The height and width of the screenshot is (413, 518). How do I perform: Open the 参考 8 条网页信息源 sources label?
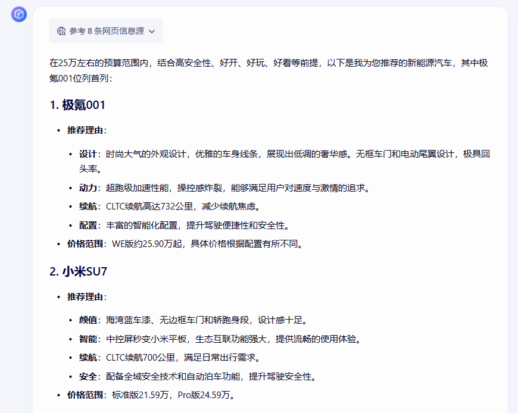[107, 31]
